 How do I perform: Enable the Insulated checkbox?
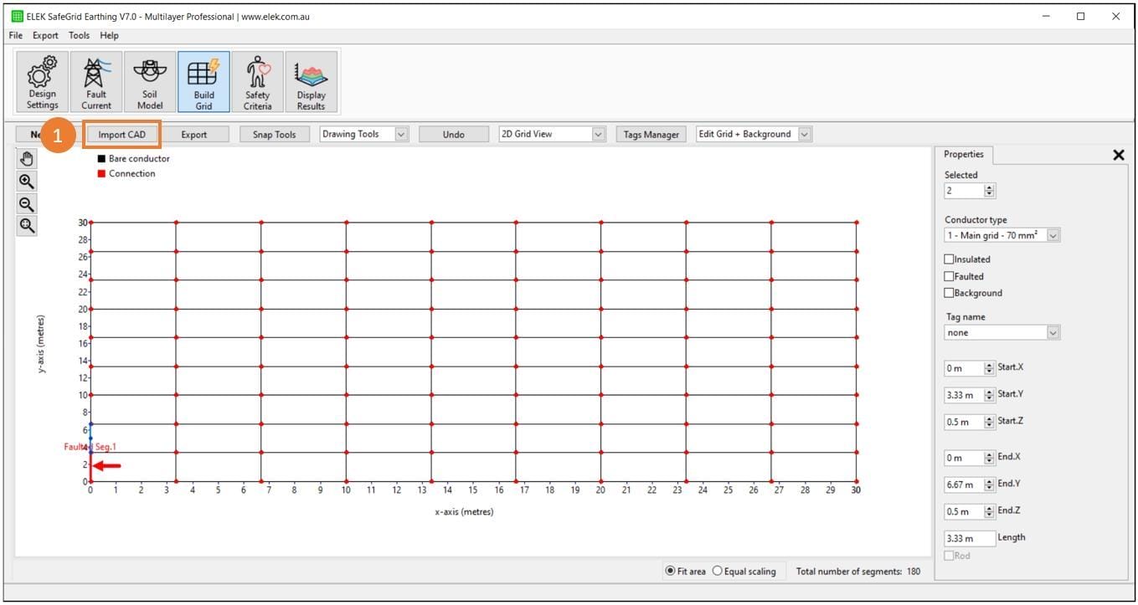950,259
